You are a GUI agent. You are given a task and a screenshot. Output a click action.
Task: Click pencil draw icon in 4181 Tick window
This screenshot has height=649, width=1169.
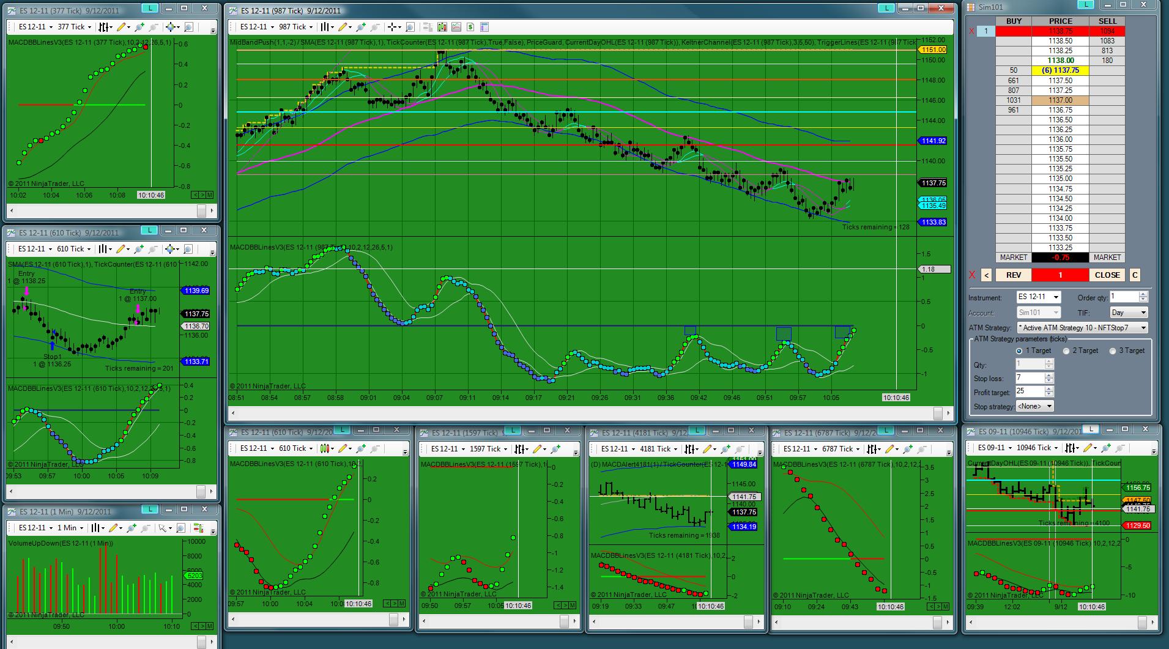[708, 448]
